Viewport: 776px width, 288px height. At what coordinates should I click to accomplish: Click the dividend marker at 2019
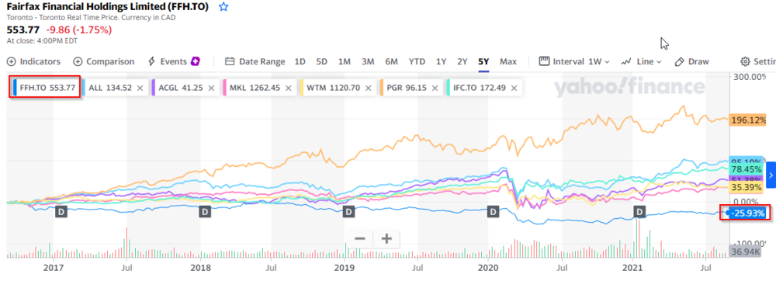[349, 212]
